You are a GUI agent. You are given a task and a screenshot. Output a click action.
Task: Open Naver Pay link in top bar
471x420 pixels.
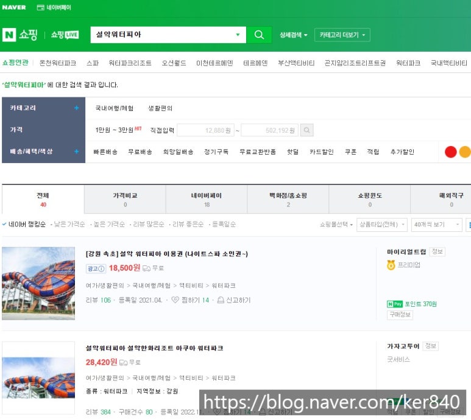pyautogui.click(x=54, y=7)
